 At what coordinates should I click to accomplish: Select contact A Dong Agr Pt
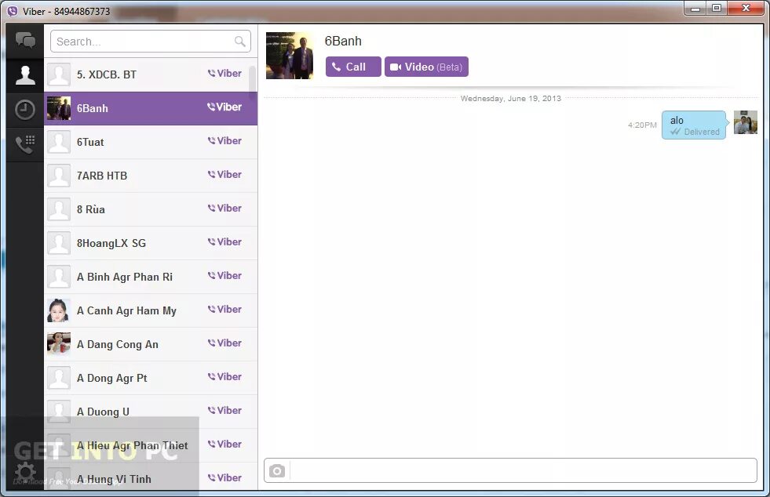(151, 379)
